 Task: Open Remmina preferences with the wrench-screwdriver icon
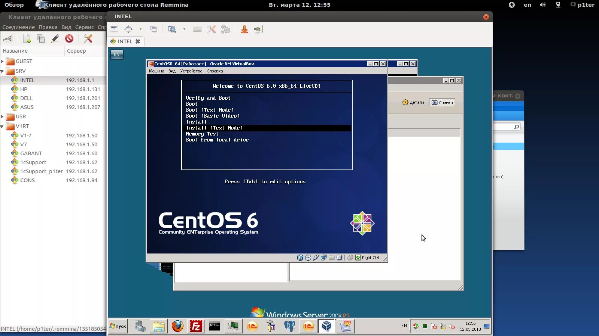88,38
